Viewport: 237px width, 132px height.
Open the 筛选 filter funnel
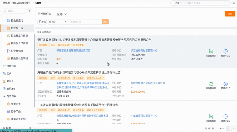42,22
